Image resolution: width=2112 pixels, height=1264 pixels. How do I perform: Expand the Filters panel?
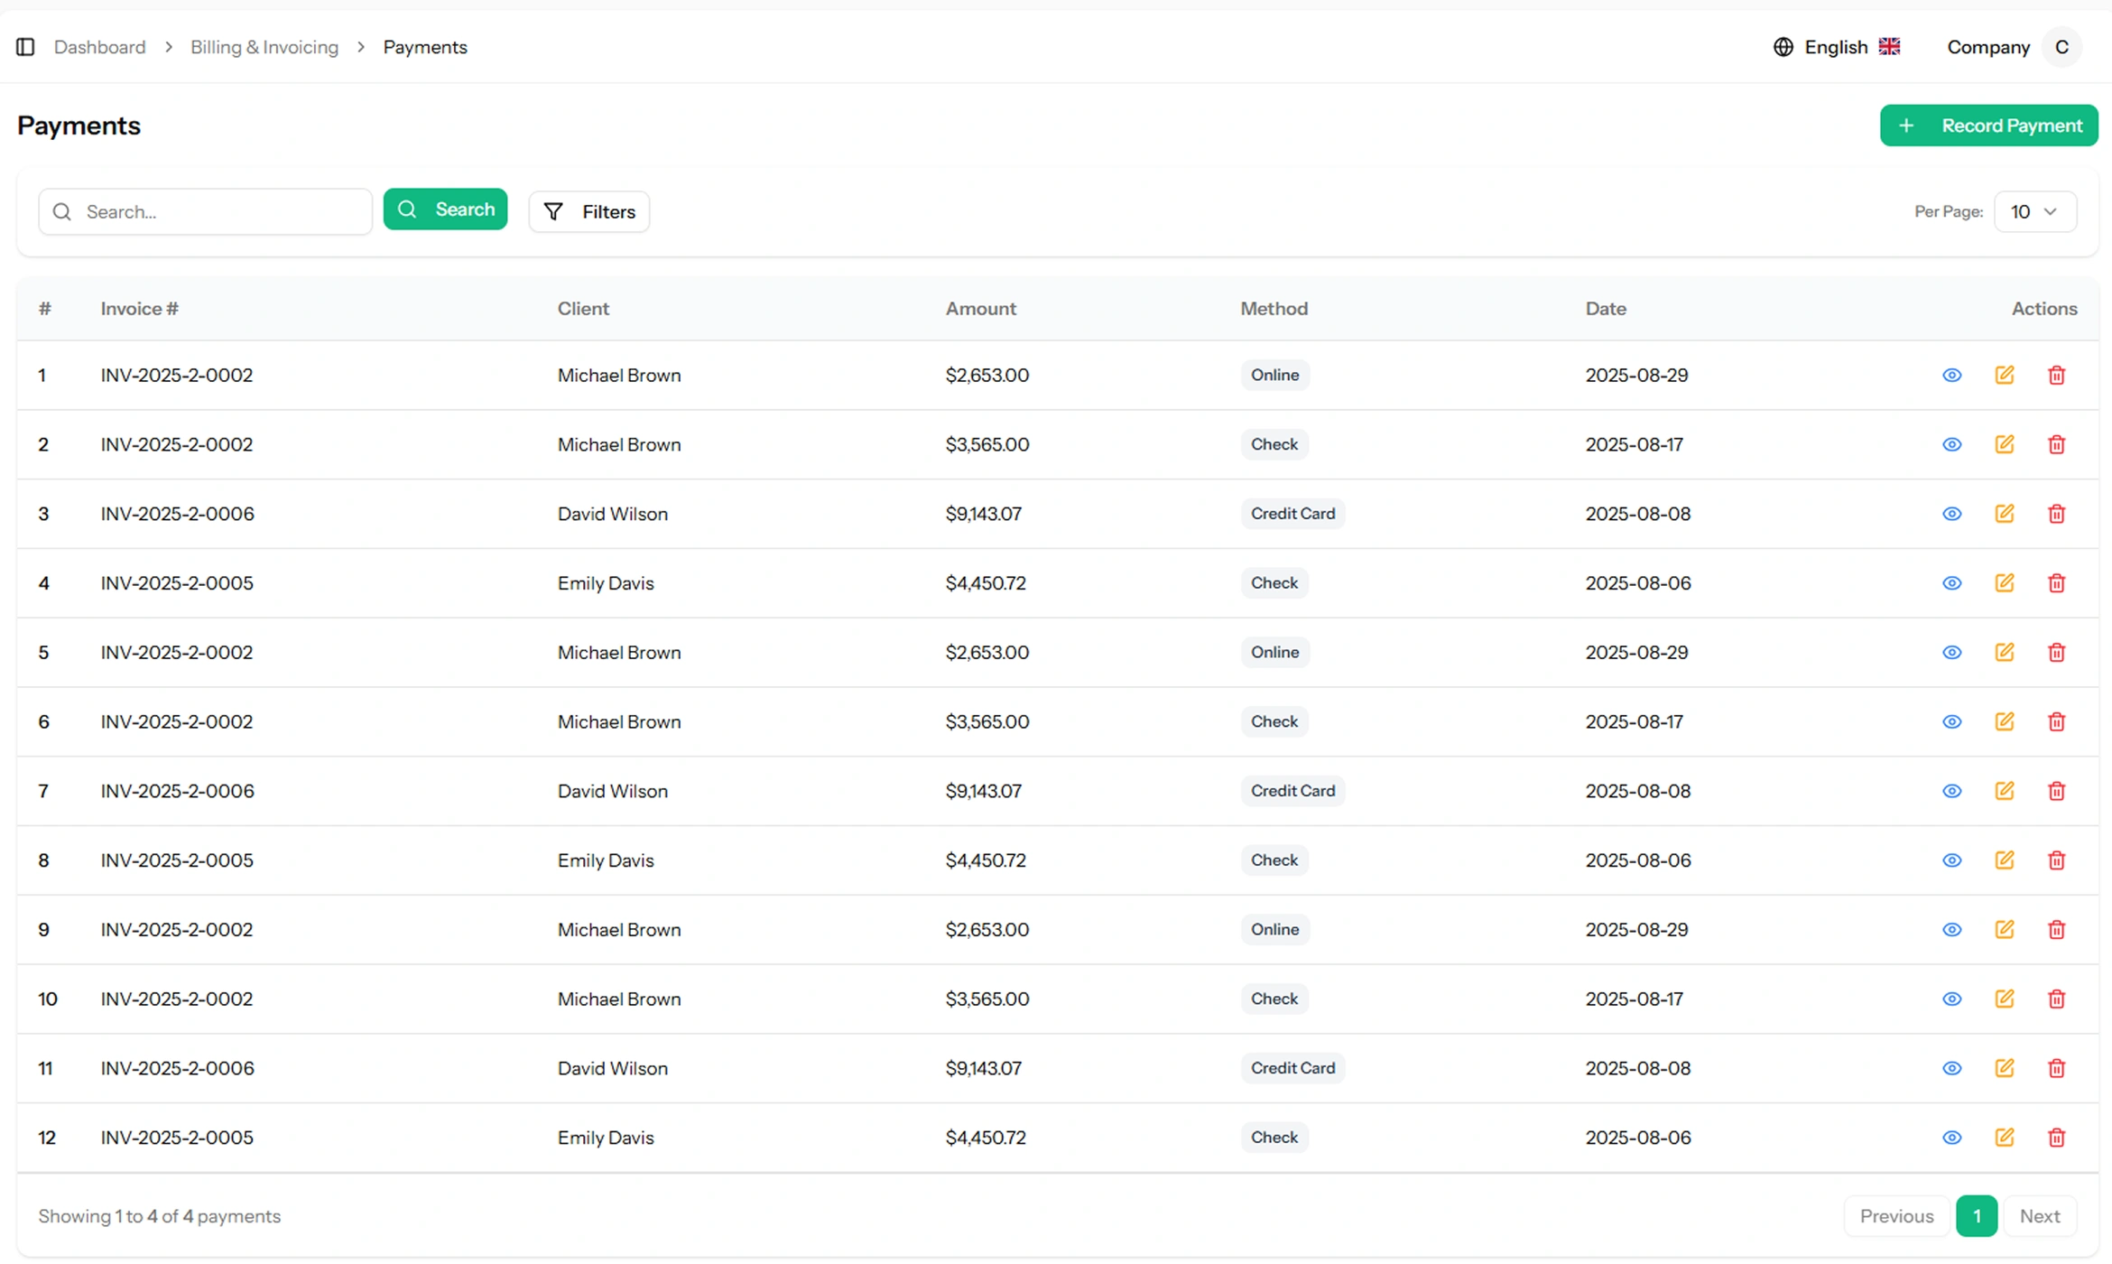coord(589,211)
